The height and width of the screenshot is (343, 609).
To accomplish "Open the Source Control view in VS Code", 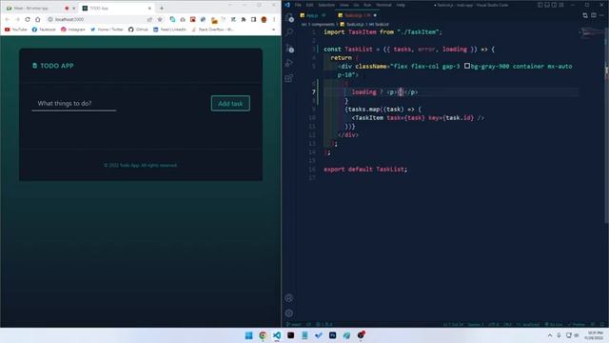I will pos(289,49).
